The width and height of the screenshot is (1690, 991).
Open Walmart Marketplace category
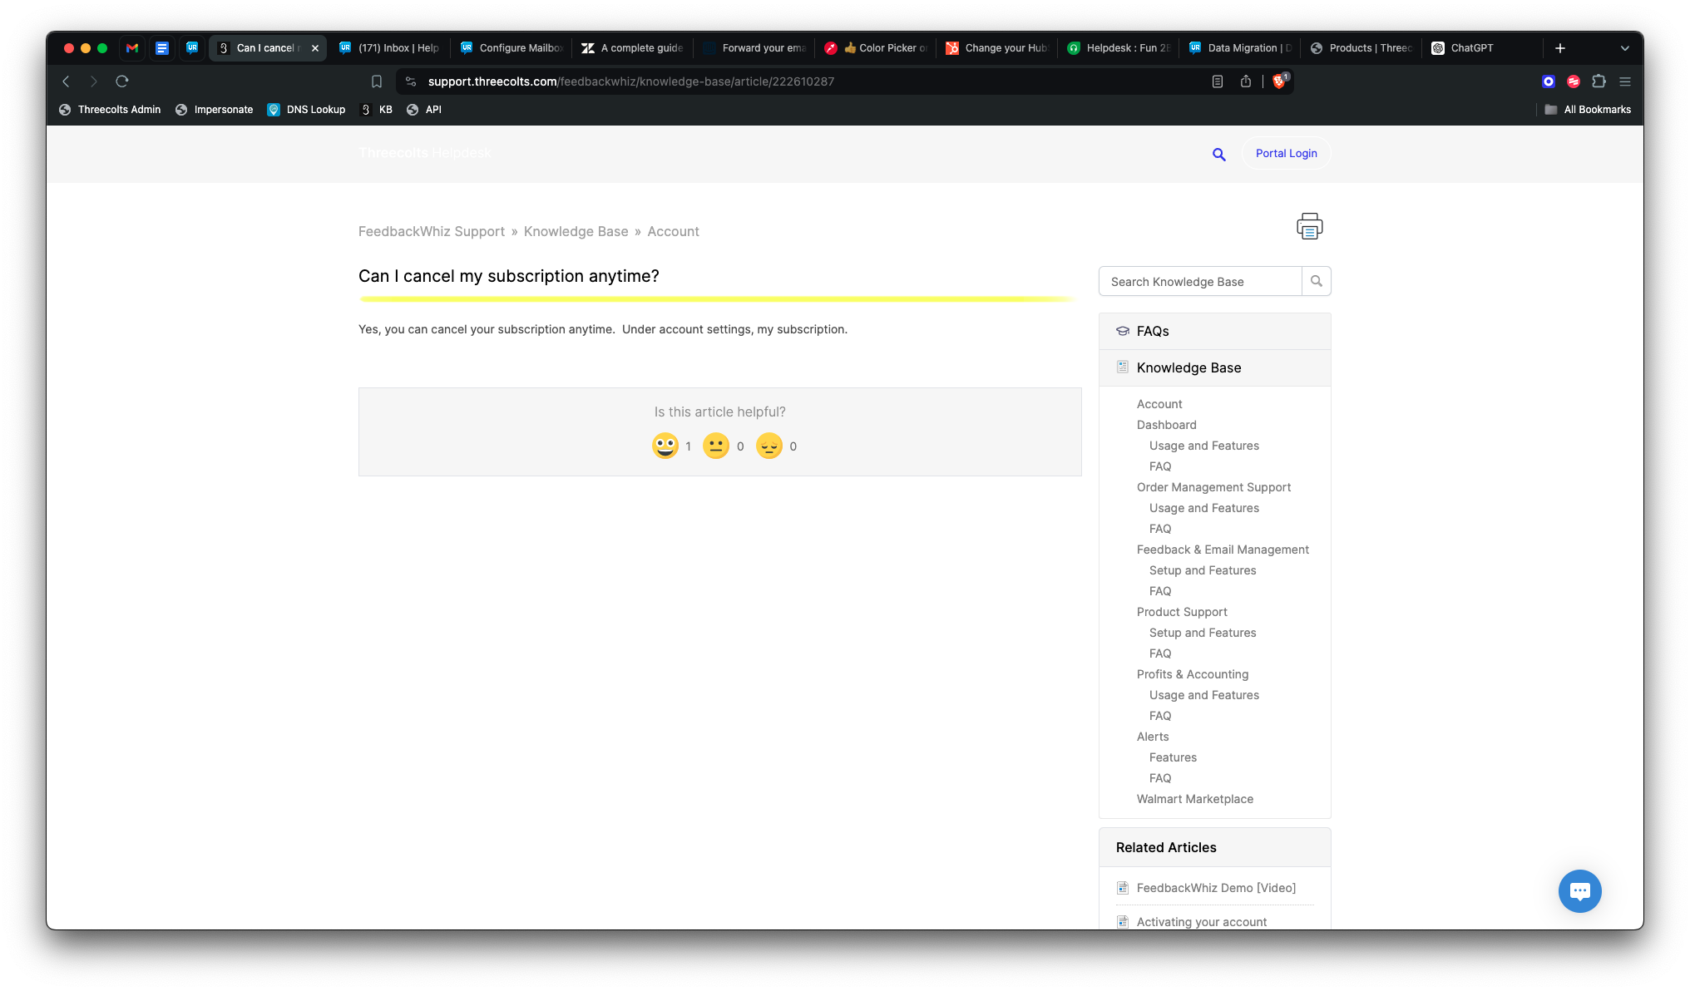pos(1195,799)
